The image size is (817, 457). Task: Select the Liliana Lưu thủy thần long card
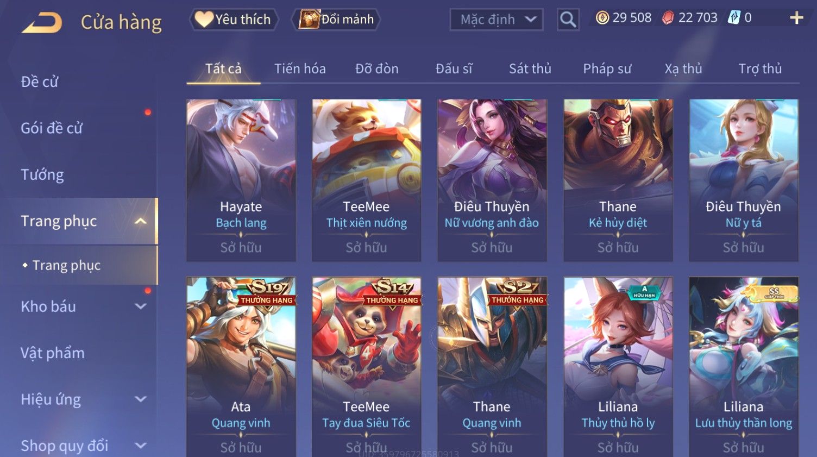click(744, 367)
